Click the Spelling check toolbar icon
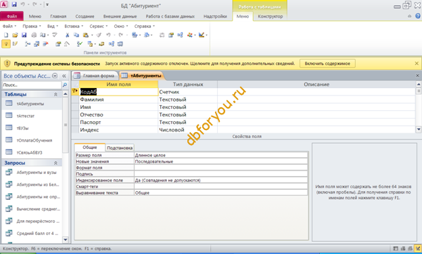The height and width of the screenshot is (254, 422). (x=55, y=35)
